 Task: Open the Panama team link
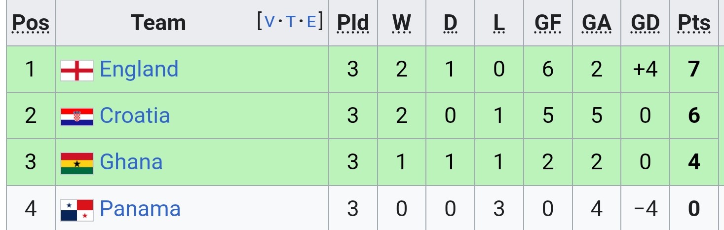(x=140, y=209)
